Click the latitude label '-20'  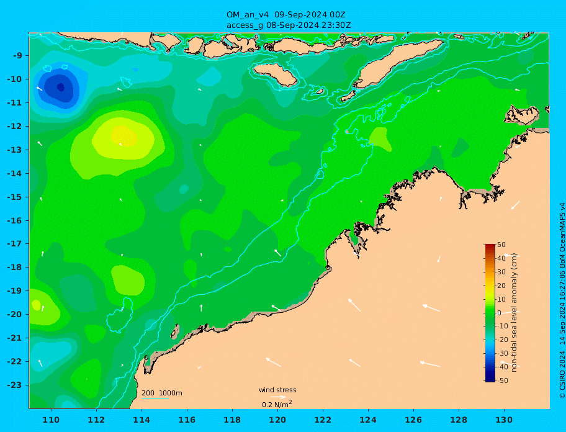[14, 314]
